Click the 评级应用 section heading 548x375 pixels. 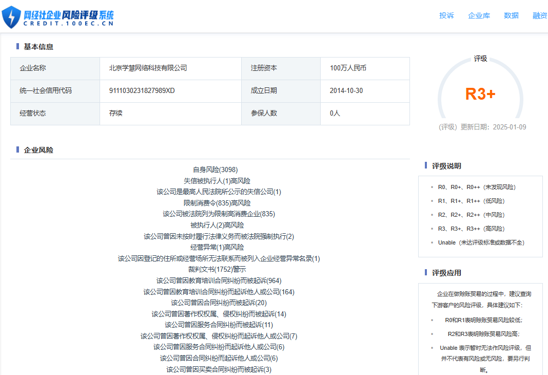pyautogui.click(x=446, y=273)
